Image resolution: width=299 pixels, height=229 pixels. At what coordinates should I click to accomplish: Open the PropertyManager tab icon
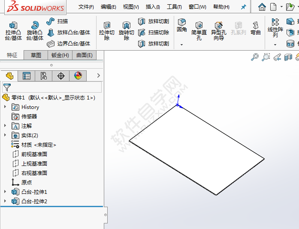point(27,76)
